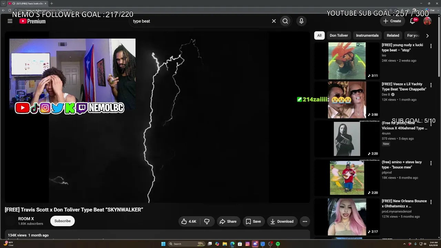The image size is (441, 248).
Task: Open the account avatar menu
Action: point(427,21)
